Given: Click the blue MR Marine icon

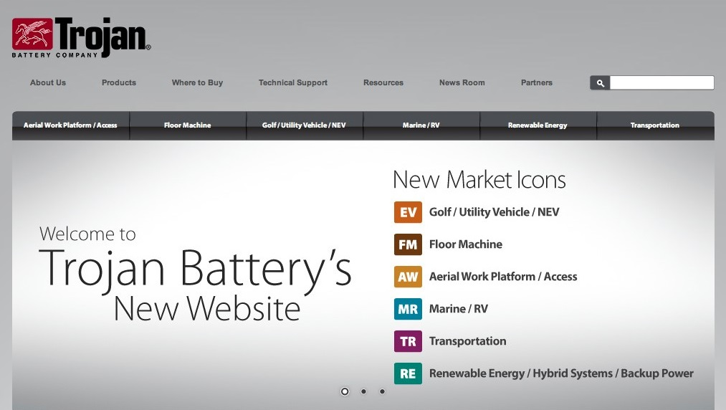Looking at the screenshot, I should click(x=408, y=309).
